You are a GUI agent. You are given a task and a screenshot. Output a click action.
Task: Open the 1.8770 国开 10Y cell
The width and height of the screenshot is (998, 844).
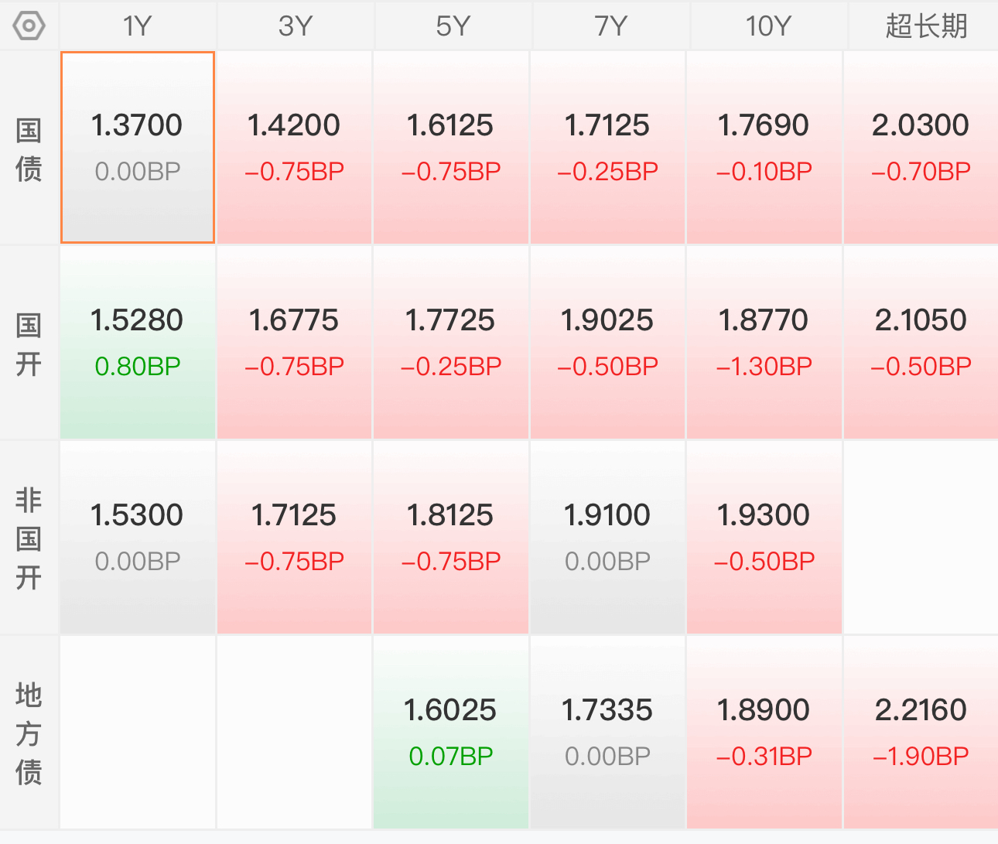coord(764,343)
